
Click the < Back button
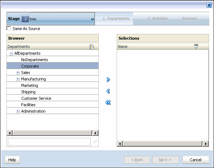pyautogui.click(x=137, y=160)
